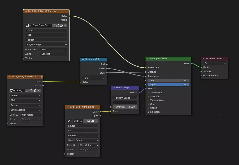Click Normal output socket of Normal Map
The image size is (239, 165).
click(x=139, y=92)
